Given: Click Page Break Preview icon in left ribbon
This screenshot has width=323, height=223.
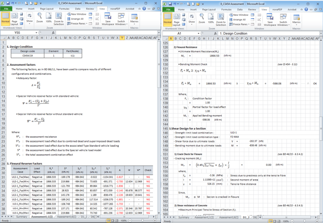Looking at the screenshot, I should coord(22,14).
